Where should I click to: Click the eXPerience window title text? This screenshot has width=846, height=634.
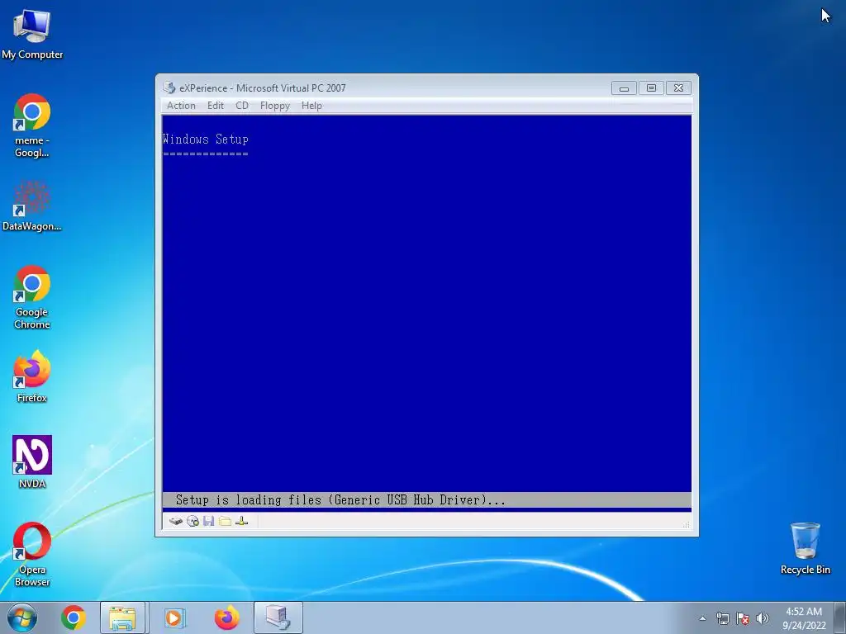(x=263, y=88)
